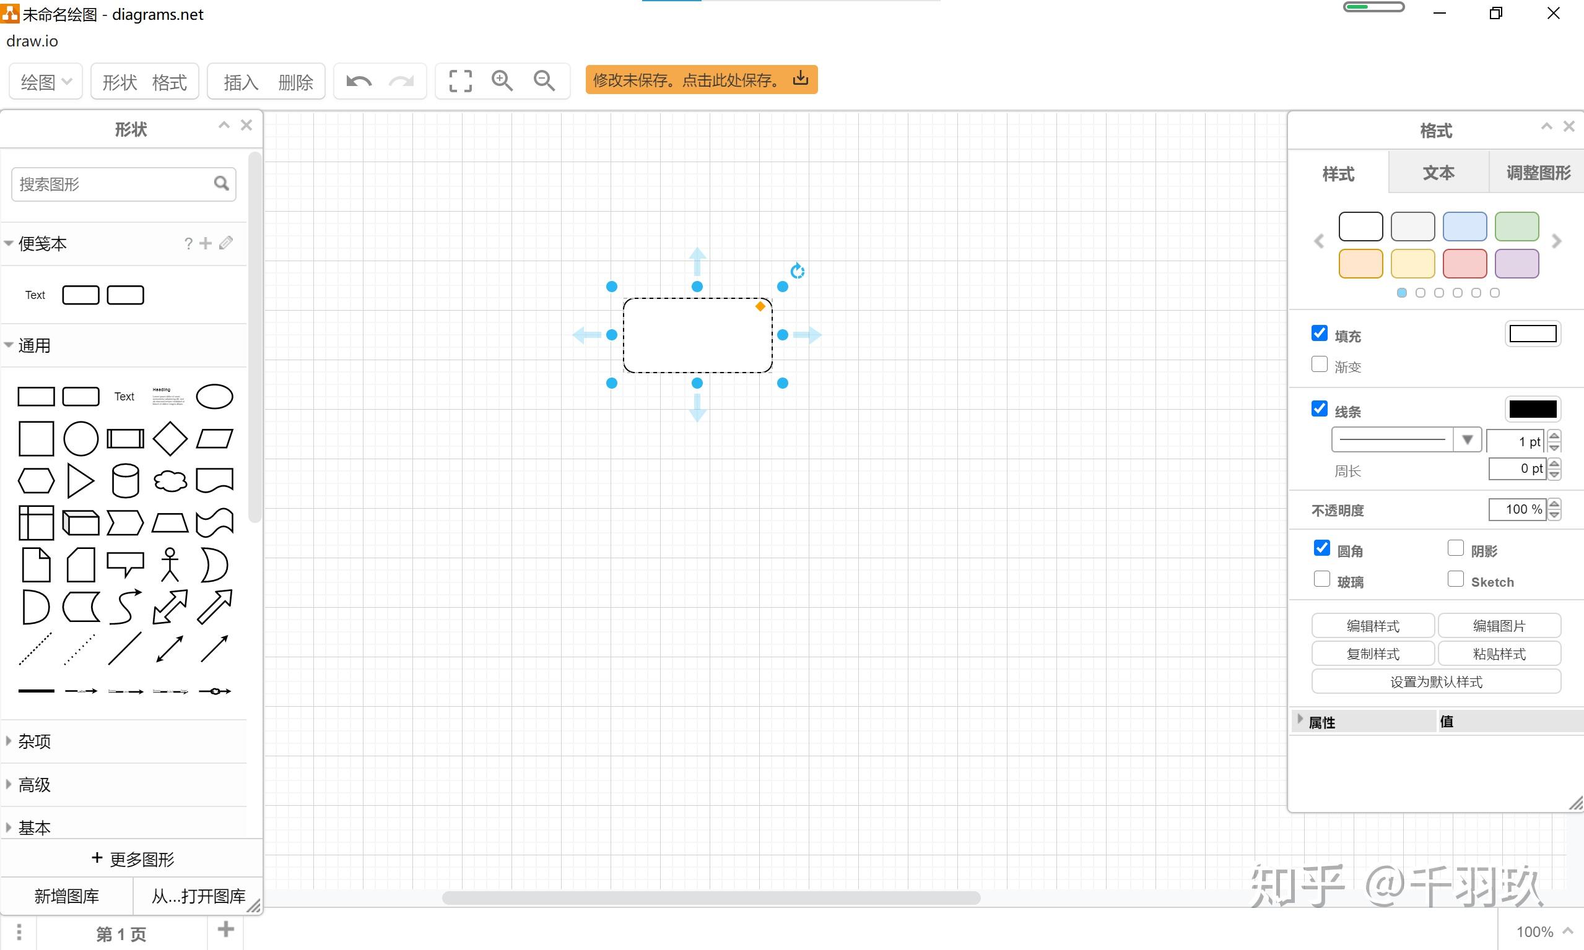
Task: Open the 调整图形 tab
Action: (x=1537, y=173)
